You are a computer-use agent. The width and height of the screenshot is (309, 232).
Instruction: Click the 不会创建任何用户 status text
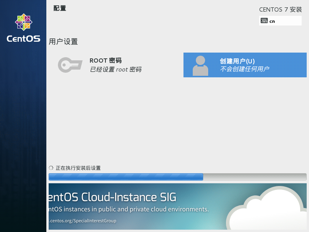(244, 69)
